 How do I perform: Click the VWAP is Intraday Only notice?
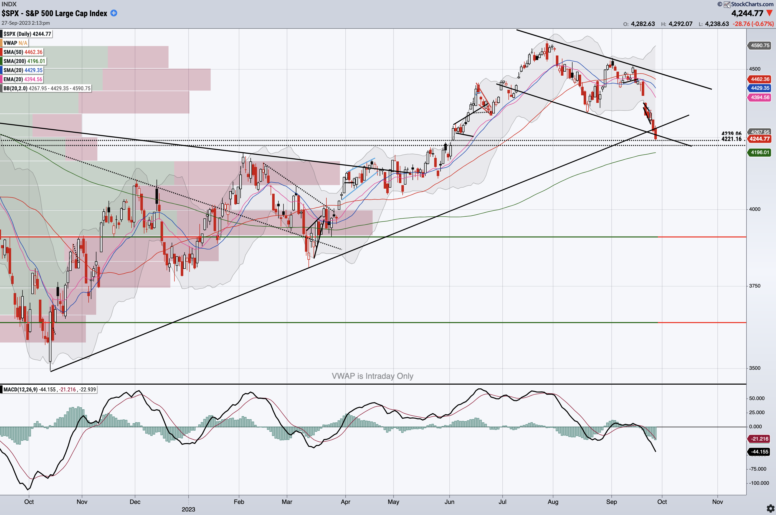(372, 376)
